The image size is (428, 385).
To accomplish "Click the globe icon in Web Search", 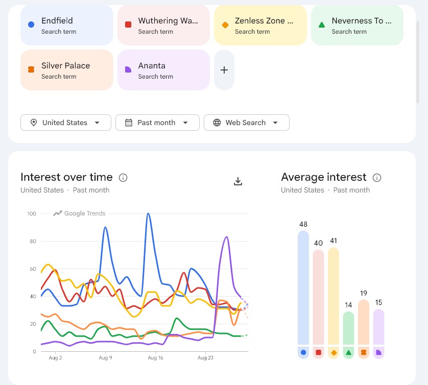I will click(x=217, y=123).
